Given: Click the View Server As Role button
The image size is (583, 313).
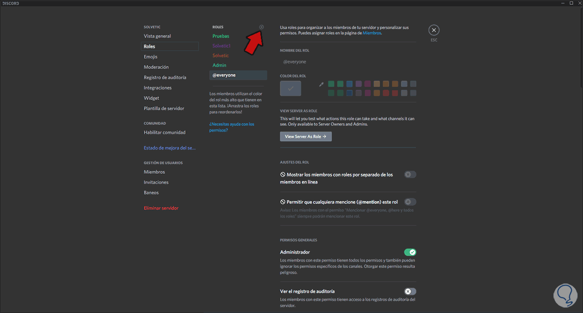Looking at the screenshot, I should point(306,137).
